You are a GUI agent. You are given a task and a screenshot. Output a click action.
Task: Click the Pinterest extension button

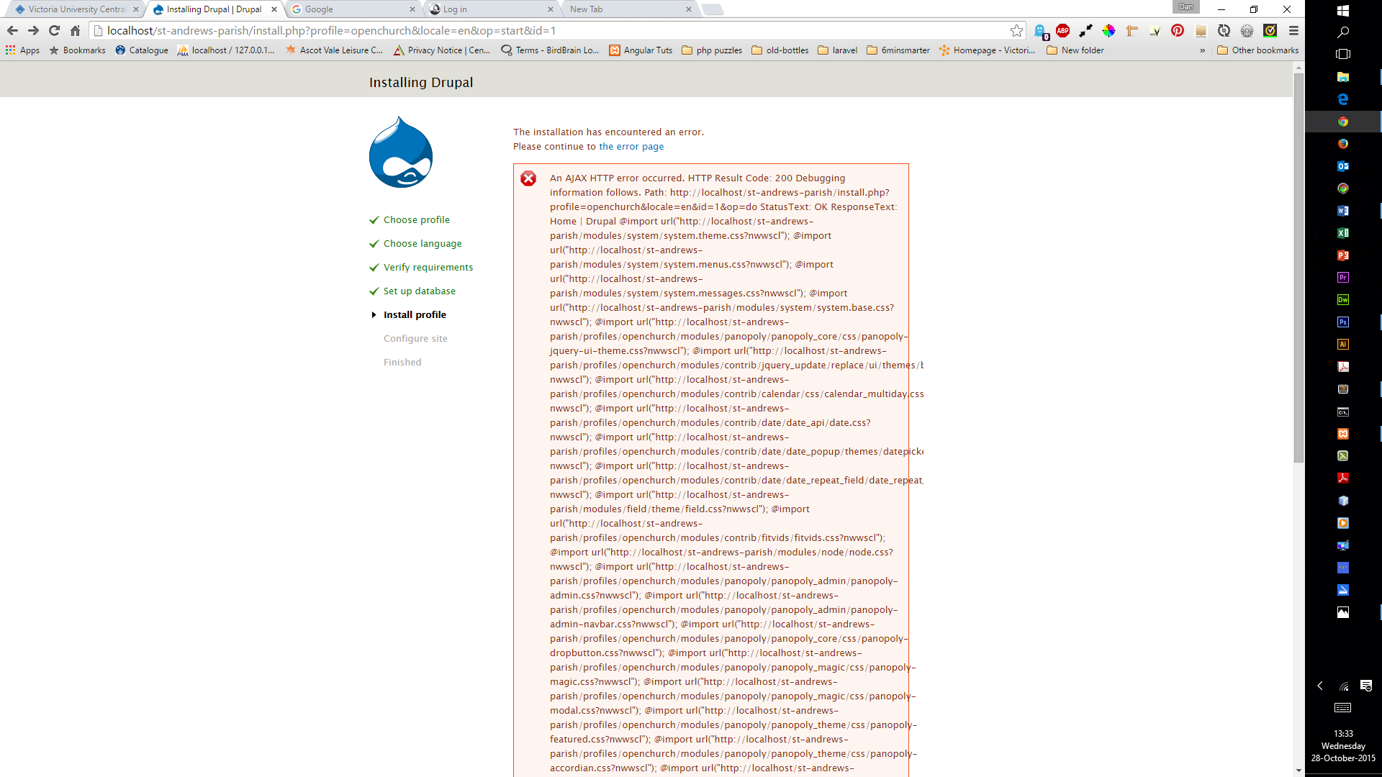click(1178, 30)
